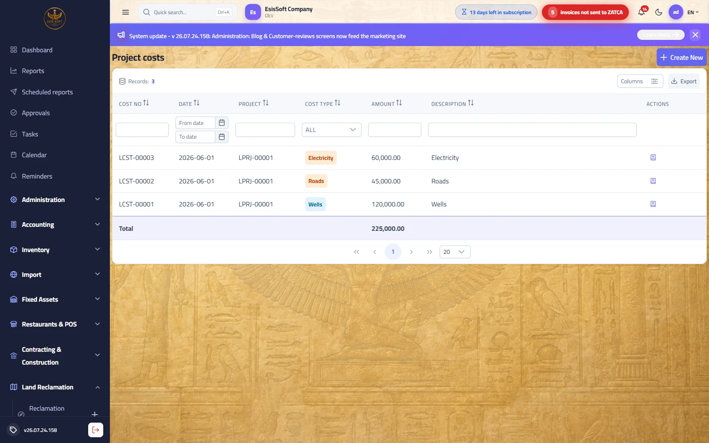The image size is (709, 443).
Task: Click the Wells cost type tag
Action: pyautogui.click(x=315, y=204)
